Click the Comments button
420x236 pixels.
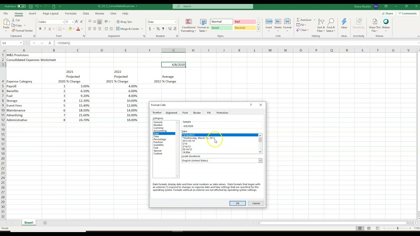tap(407, 13)
